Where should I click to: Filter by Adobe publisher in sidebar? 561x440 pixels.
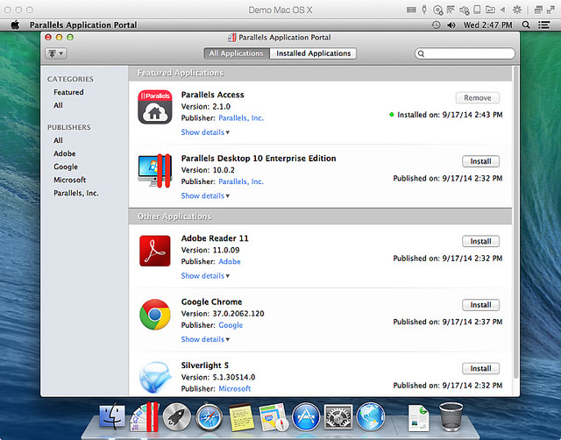click(x=64, y=153)
